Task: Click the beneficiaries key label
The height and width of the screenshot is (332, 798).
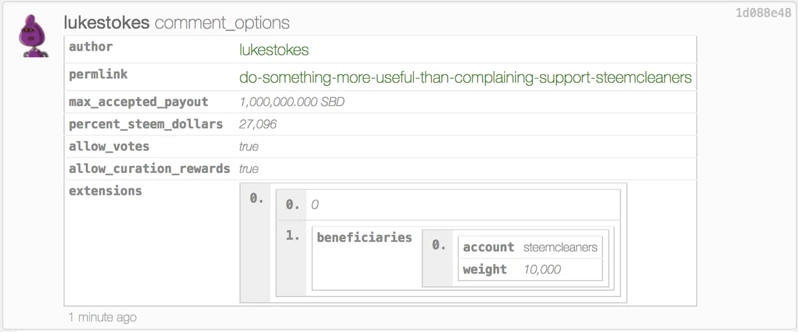Action: (x=364, y=237)
